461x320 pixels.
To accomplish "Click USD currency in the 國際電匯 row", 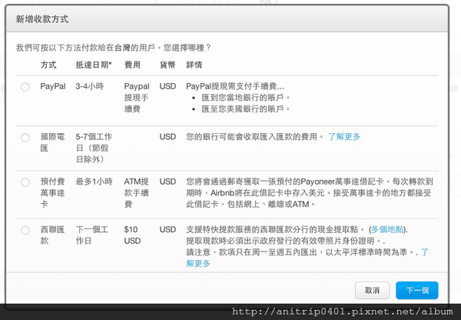I will point(167,137).
